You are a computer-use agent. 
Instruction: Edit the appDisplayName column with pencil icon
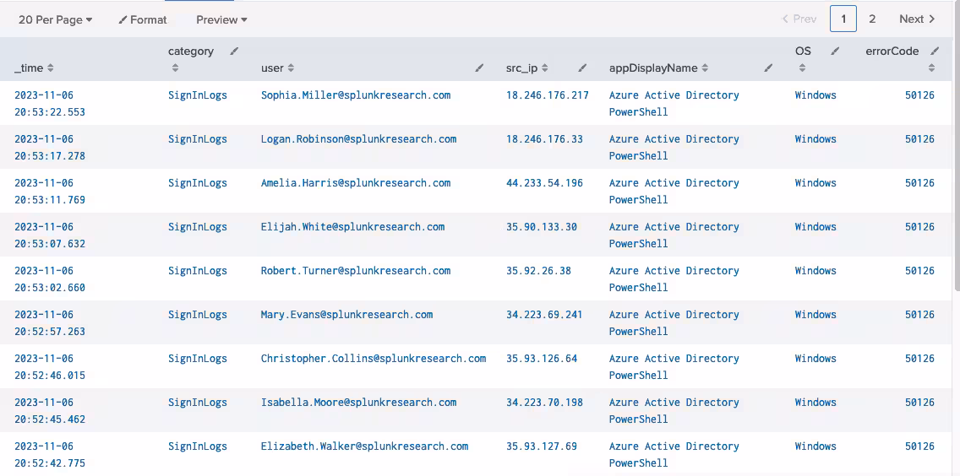point(768,68)
